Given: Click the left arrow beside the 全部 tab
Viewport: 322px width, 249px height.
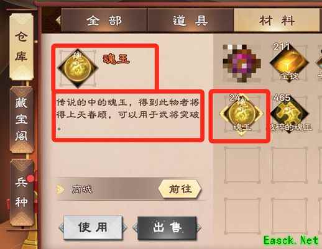Looking at the screenshot, I should pyautogui.click(x=58, y=20).
